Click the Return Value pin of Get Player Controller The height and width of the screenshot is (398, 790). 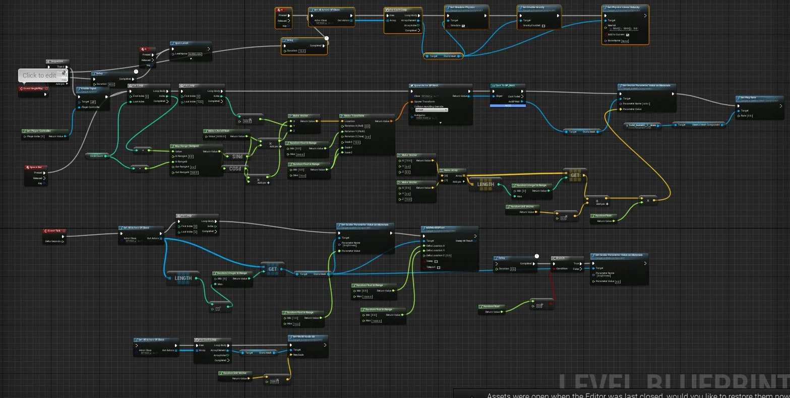tap(66, 136)
